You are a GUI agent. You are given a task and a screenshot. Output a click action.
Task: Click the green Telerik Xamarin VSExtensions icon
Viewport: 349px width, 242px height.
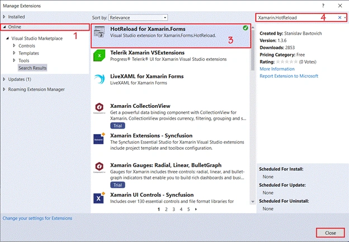click(99, 55)
